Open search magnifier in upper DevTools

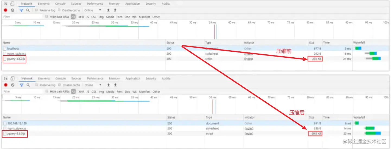(28, 10)
